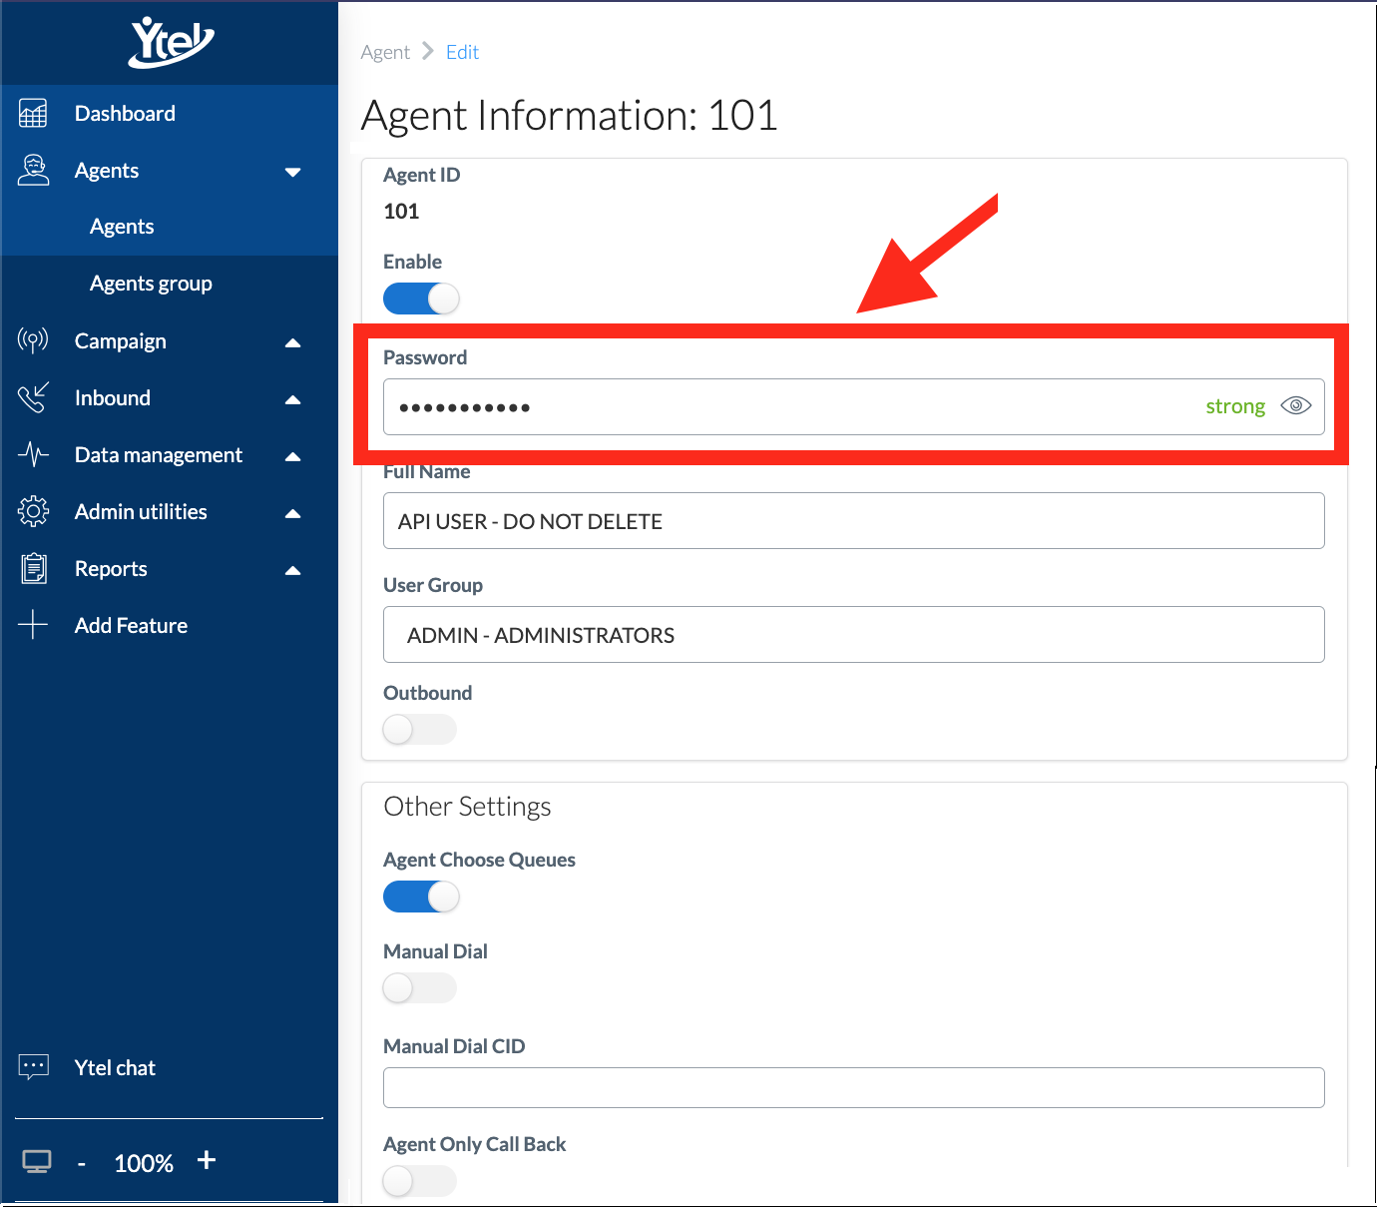Click the Agents parent menu label
1377x1208 pixels.
coord(107,171)
